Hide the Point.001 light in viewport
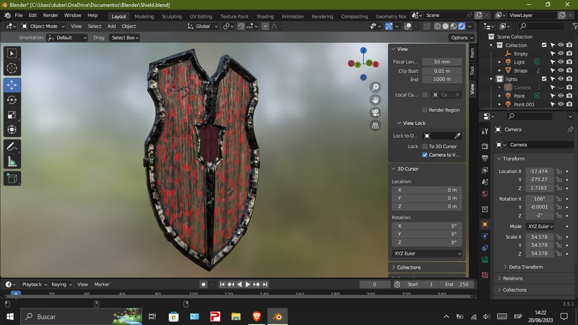The width and height of the screenshot is (578, 325). [561, 105]
